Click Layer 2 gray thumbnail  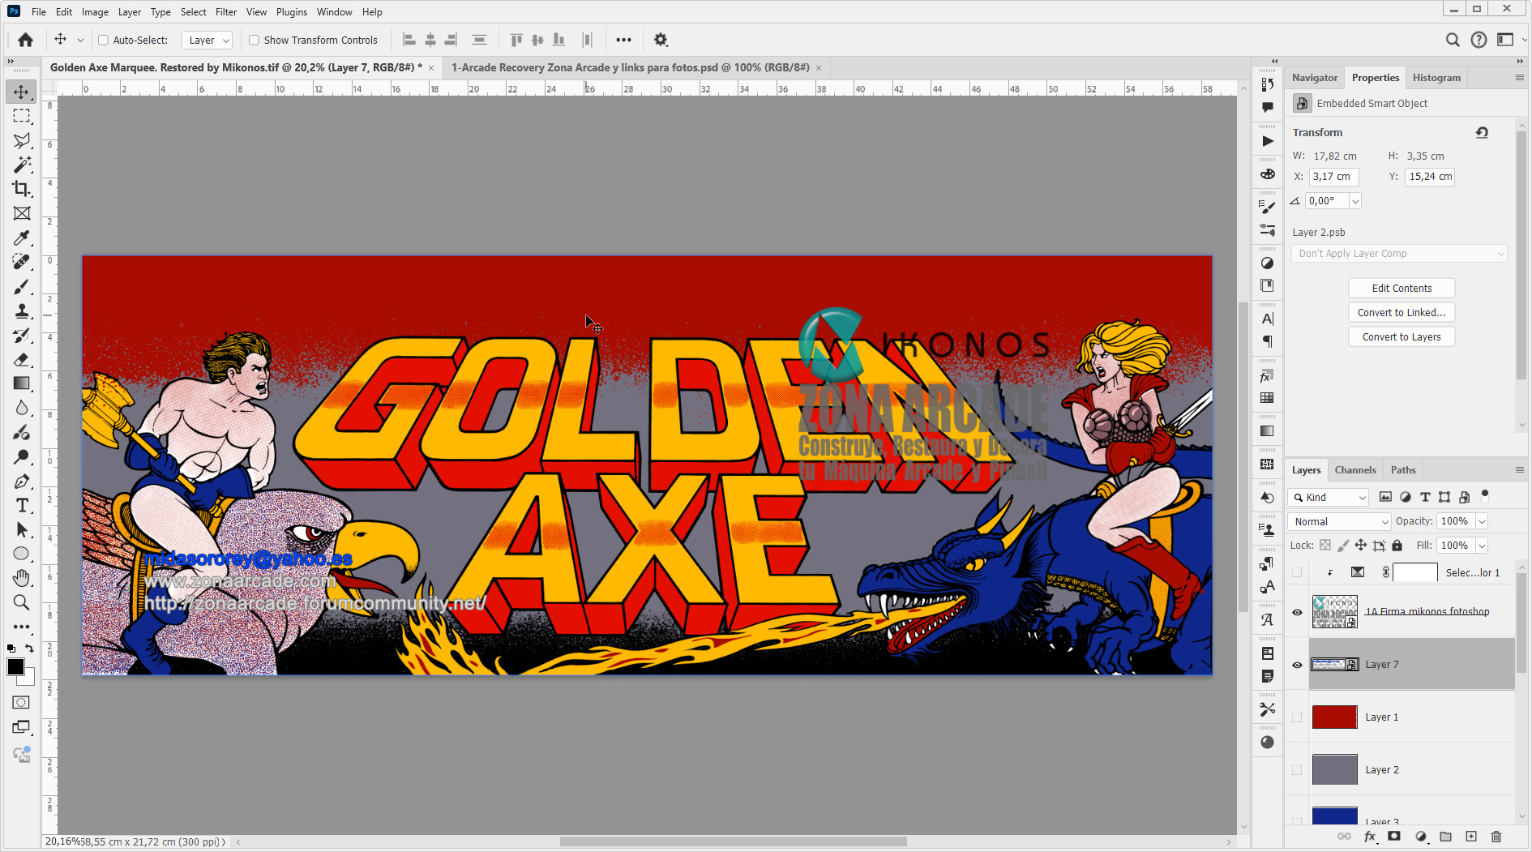click(1334, 770)
